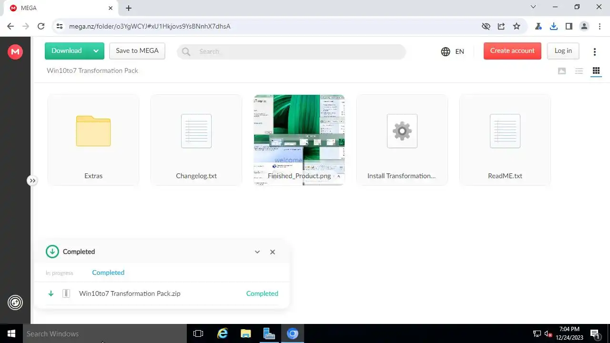Switch to the Completed tab
Screen dimensions: 610x343
click(x=108, y=272)
